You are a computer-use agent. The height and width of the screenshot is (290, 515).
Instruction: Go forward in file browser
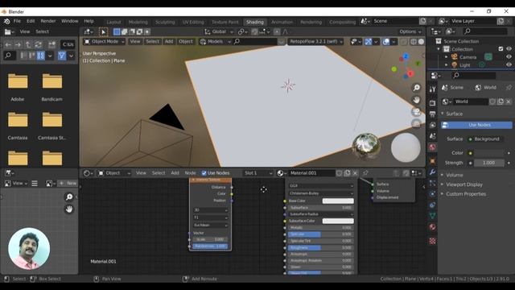(18, 45)
